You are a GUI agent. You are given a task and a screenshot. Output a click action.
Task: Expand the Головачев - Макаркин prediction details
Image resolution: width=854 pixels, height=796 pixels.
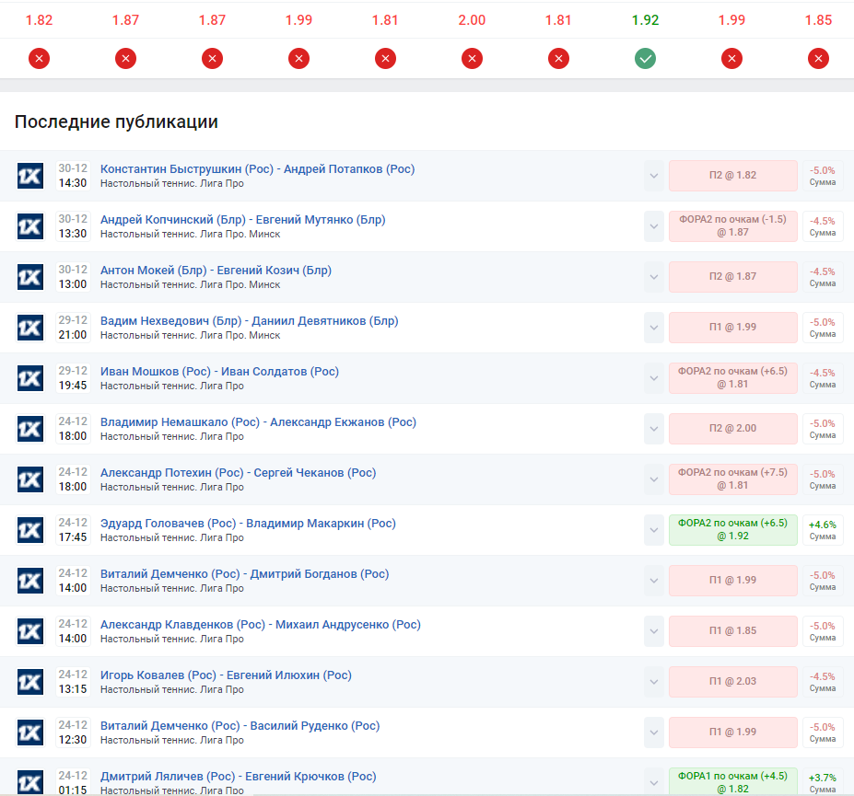pyautogui.click(x=654, y=530)
